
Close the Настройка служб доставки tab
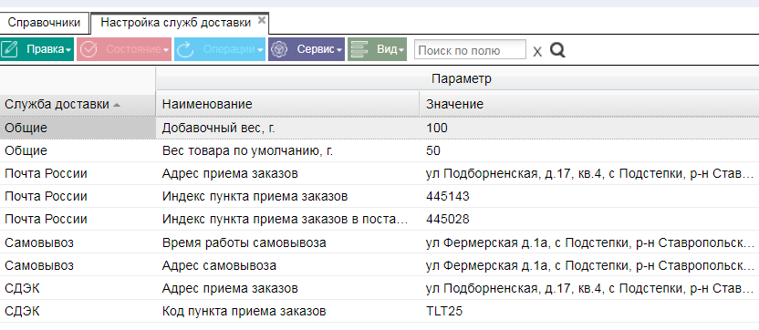pos(262,20)
